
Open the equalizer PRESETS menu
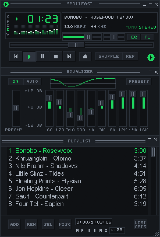coord(139,81)
